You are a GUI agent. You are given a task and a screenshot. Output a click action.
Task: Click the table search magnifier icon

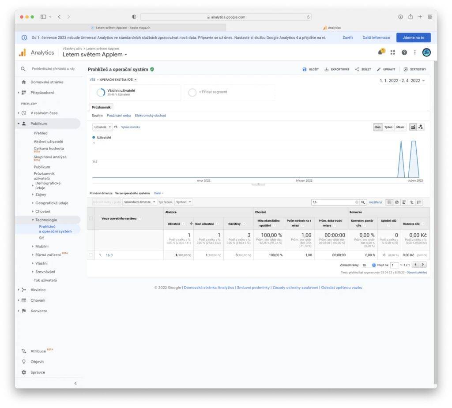pyautogui.click(x=363, y=202)
